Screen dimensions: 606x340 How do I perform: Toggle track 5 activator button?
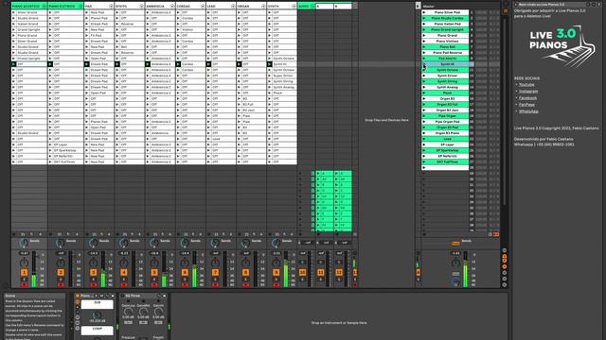click(154, 273)
